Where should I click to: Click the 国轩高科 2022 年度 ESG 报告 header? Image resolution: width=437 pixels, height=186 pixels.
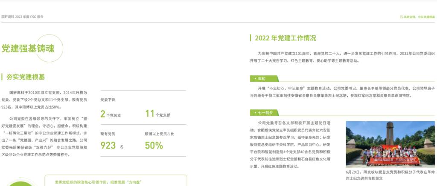tap(22, 17)
